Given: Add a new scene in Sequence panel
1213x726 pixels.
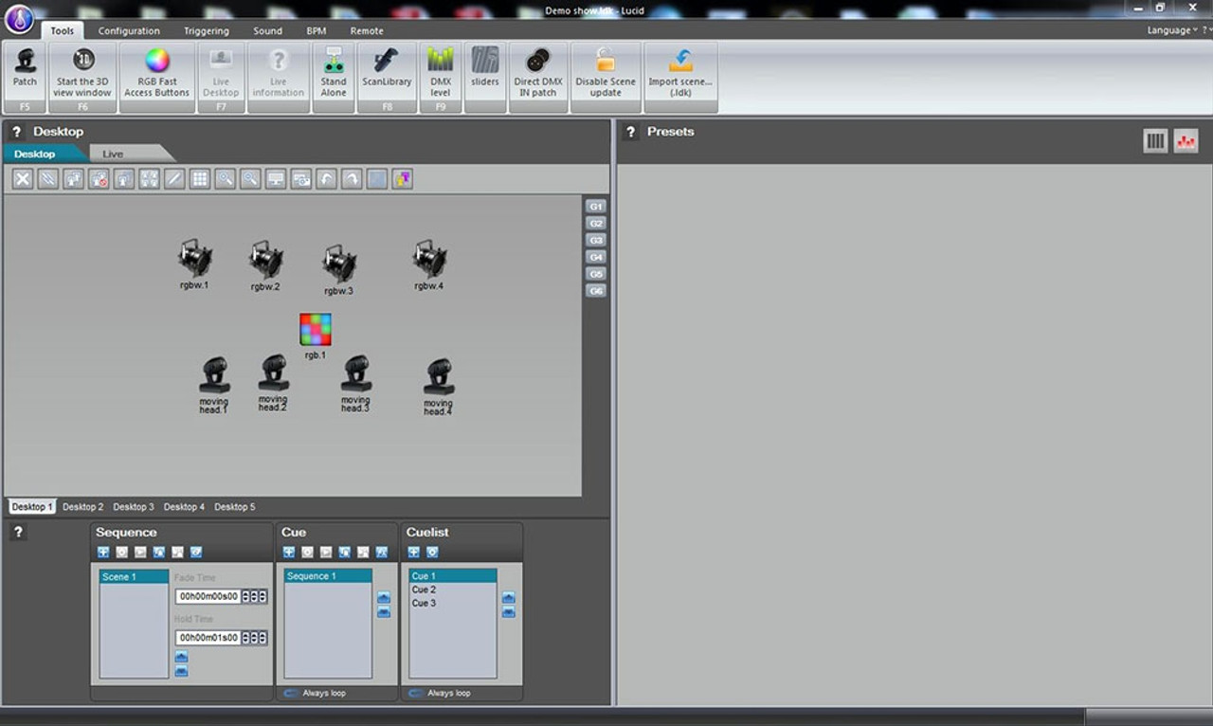Looking at the screenshot, I should point(103,552).
